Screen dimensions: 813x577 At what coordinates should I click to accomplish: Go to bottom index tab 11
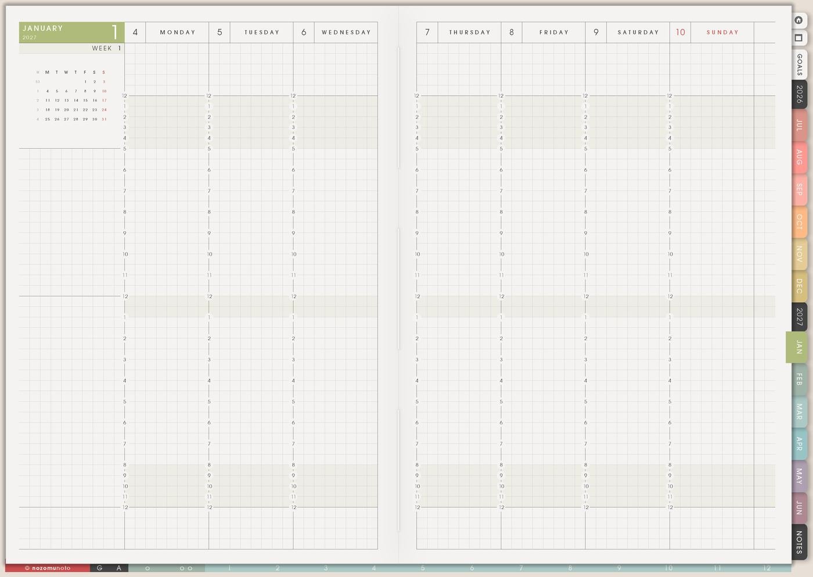718,568
